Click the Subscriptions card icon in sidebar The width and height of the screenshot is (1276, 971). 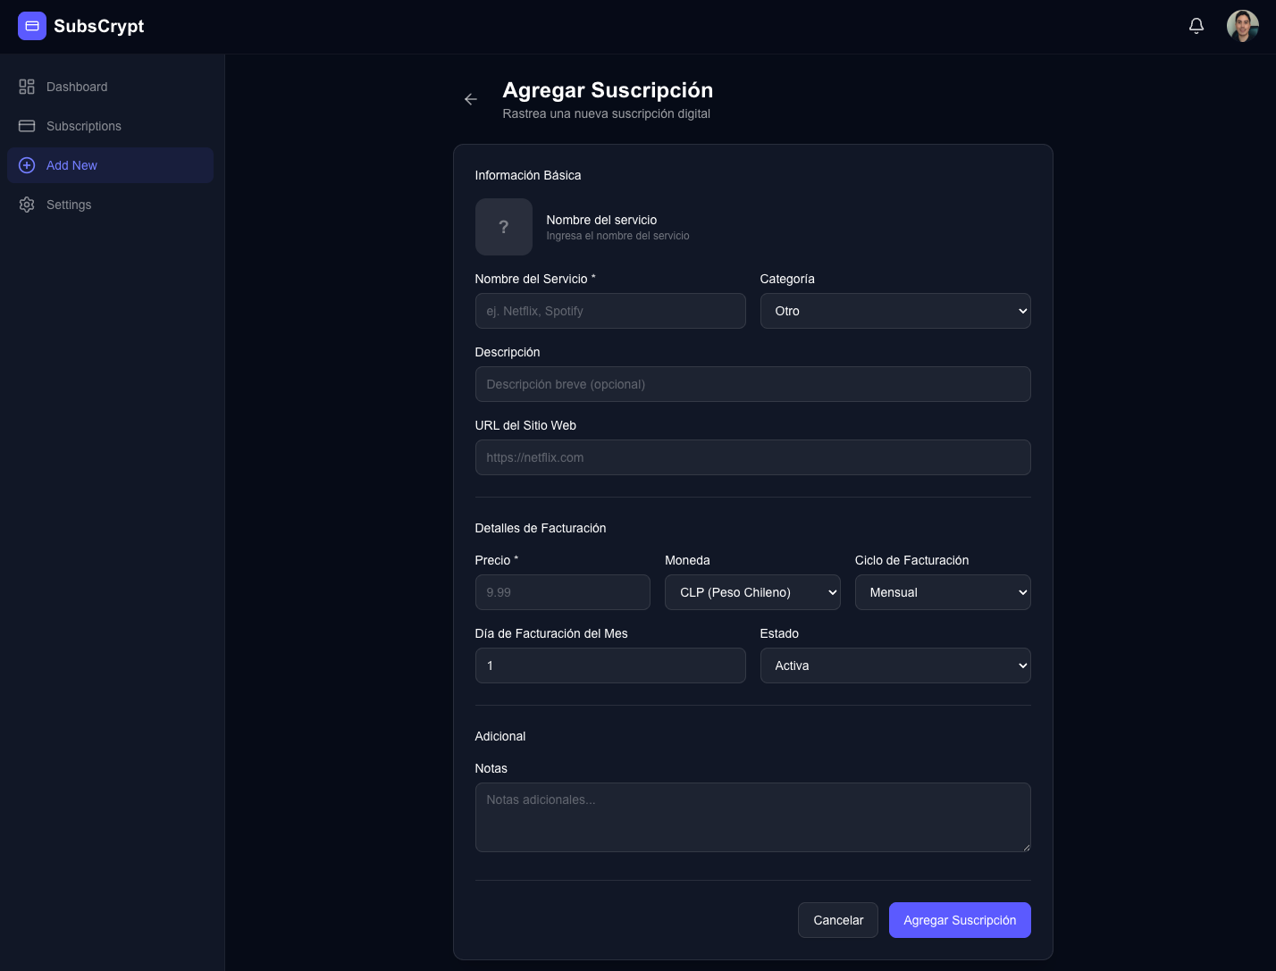point(27,126)
